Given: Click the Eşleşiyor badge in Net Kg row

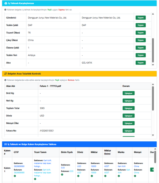Looking at the screenshot, I should coord(129,101).
